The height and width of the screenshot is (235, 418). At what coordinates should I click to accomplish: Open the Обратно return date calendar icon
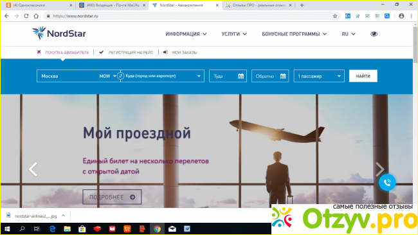coord(283,76)
